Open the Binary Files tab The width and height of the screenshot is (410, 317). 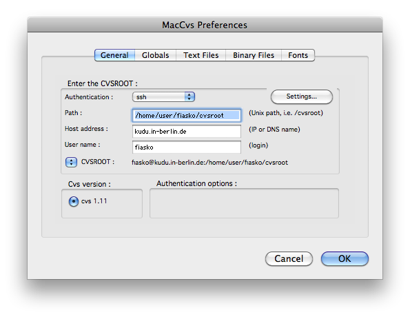point(254,55)
